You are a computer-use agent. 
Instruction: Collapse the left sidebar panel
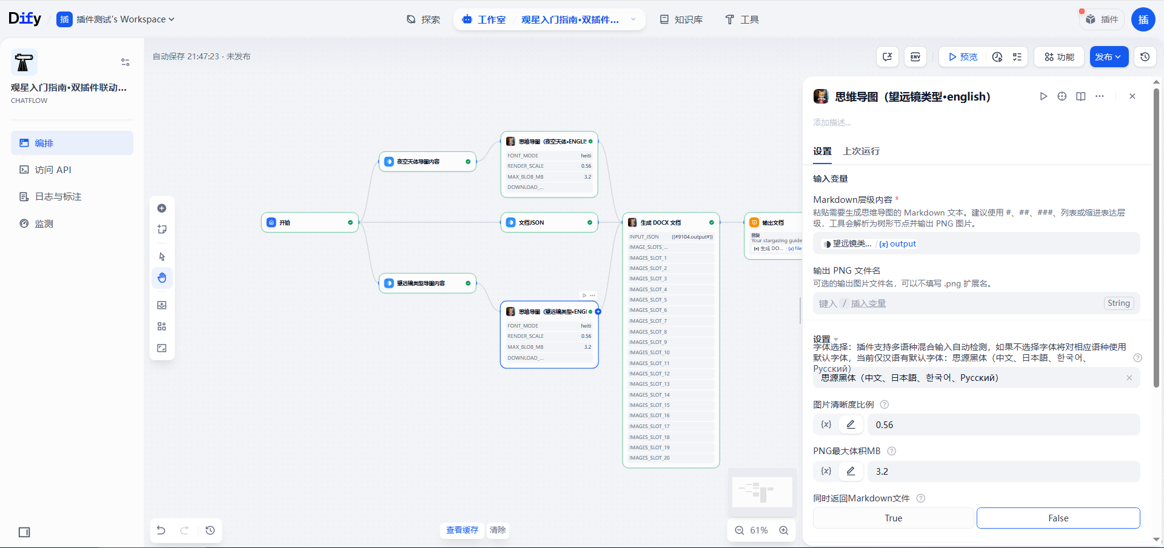click(x=24, y=532)
